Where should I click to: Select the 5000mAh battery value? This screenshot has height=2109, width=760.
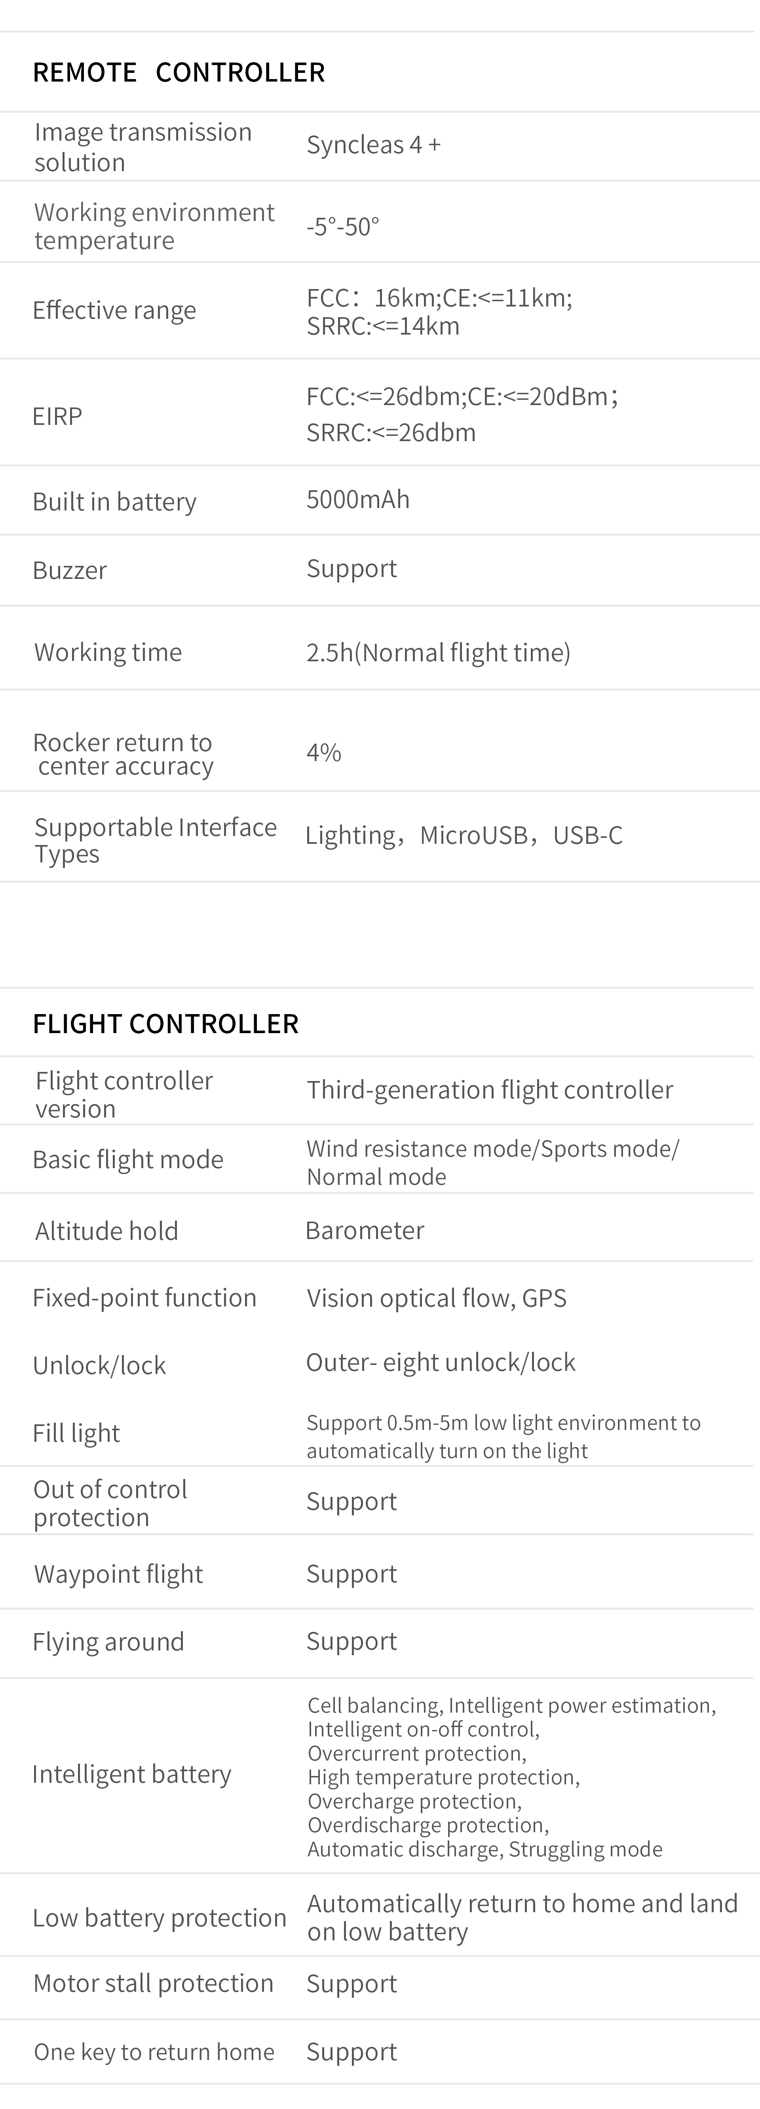click(357, 499)
